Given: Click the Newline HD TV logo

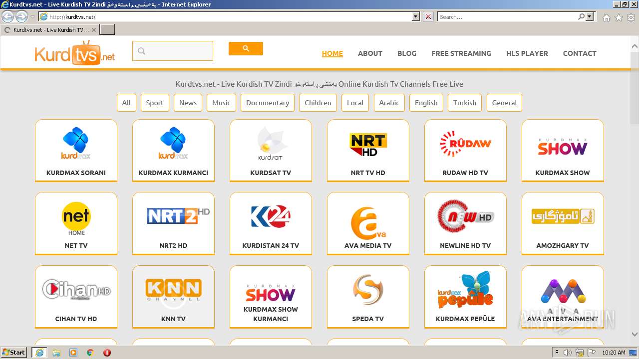Looking at the screenshot, I should (x=465, y=216).
